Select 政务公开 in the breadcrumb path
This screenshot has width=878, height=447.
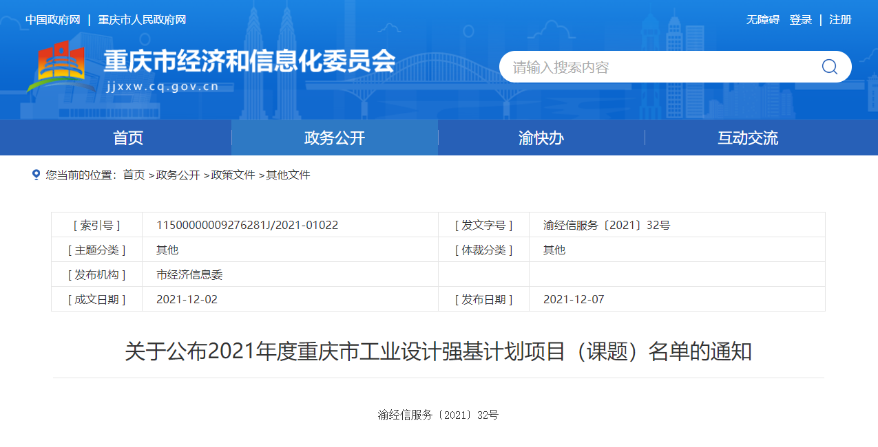click(x=178, y=175)
